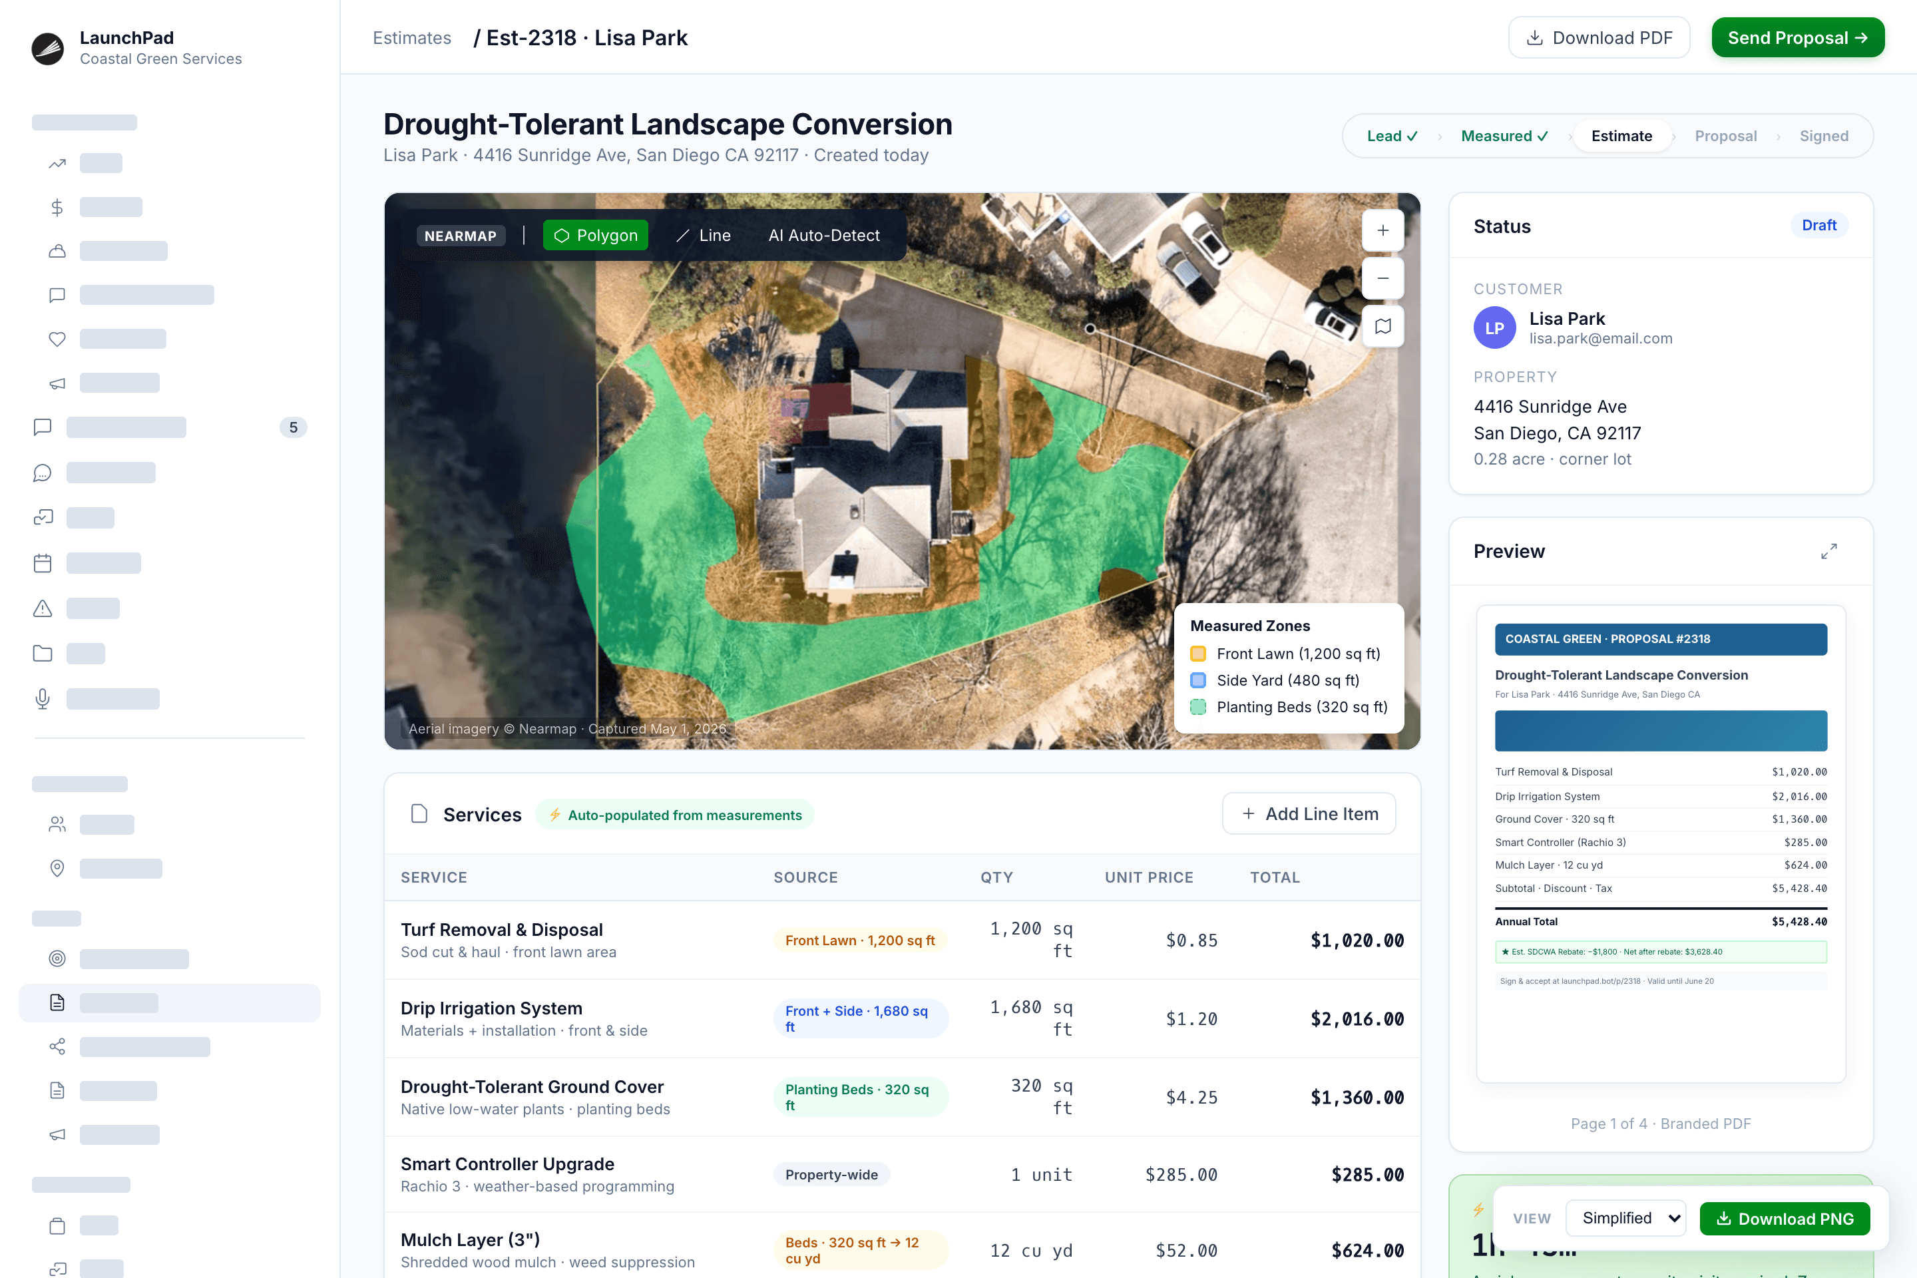Open the map layers icon
This screenshot has height=1278, width=1917.
click(1383, 326)
